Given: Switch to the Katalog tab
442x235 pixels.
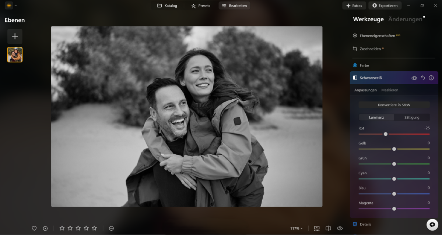Looking at the screenshot, I should point(167,6).
